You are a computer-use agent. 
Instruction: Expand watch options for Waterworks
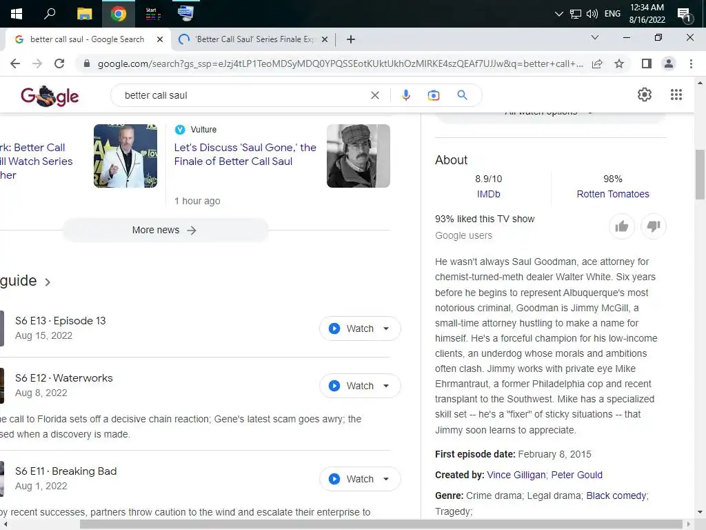[x=386, y=386]
